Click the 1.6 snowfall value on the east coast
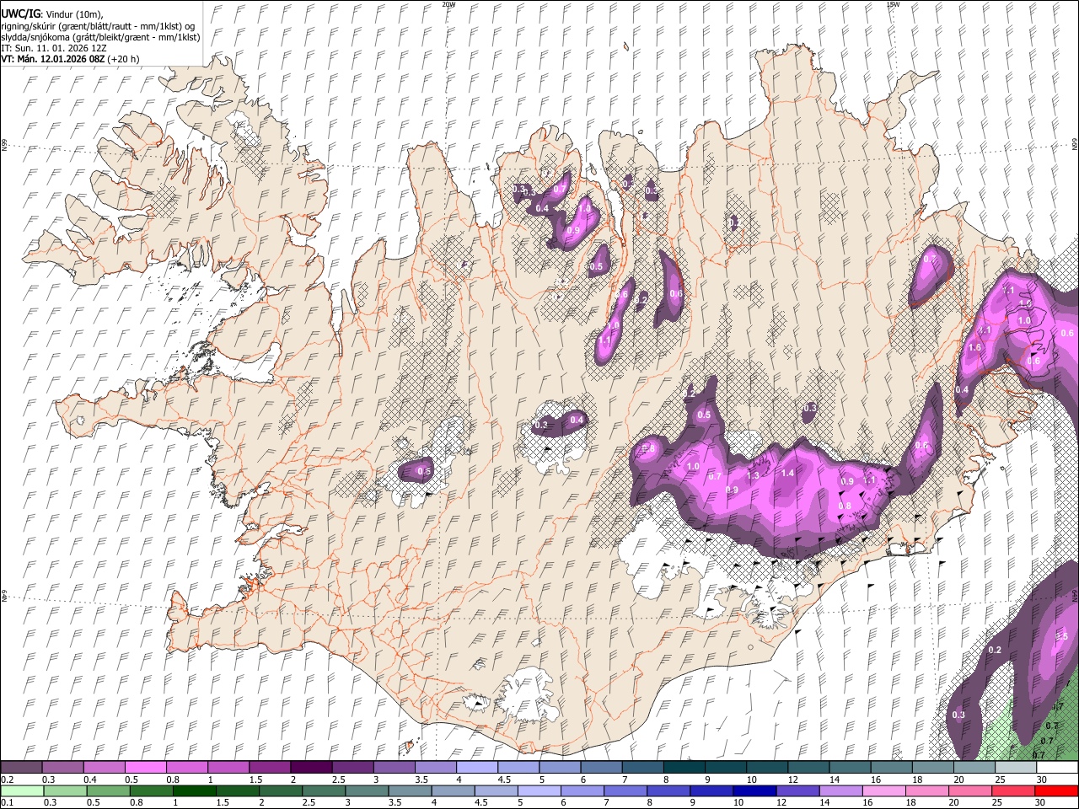Screen dimensions: 1079x809 click(975, 348)
